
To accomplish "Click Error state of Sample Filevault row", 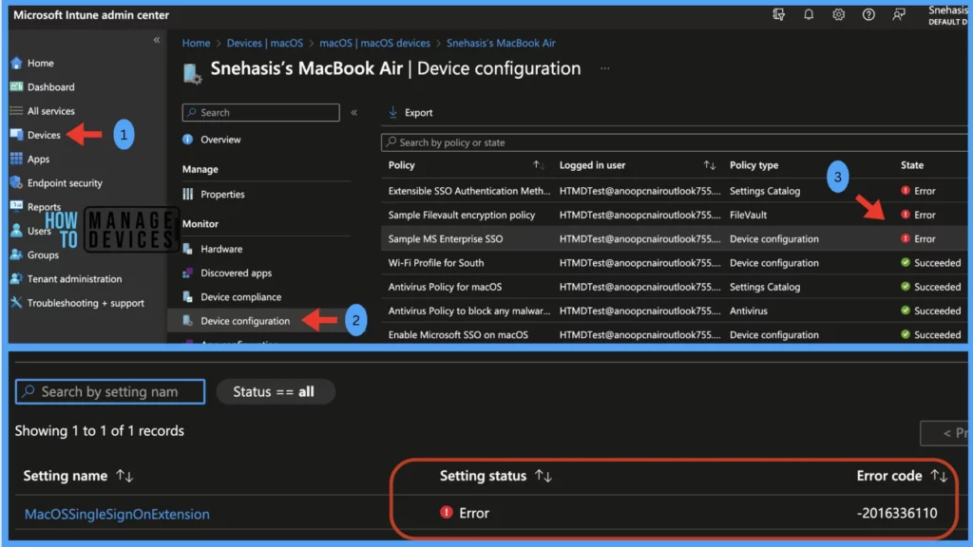I will 919,215.
